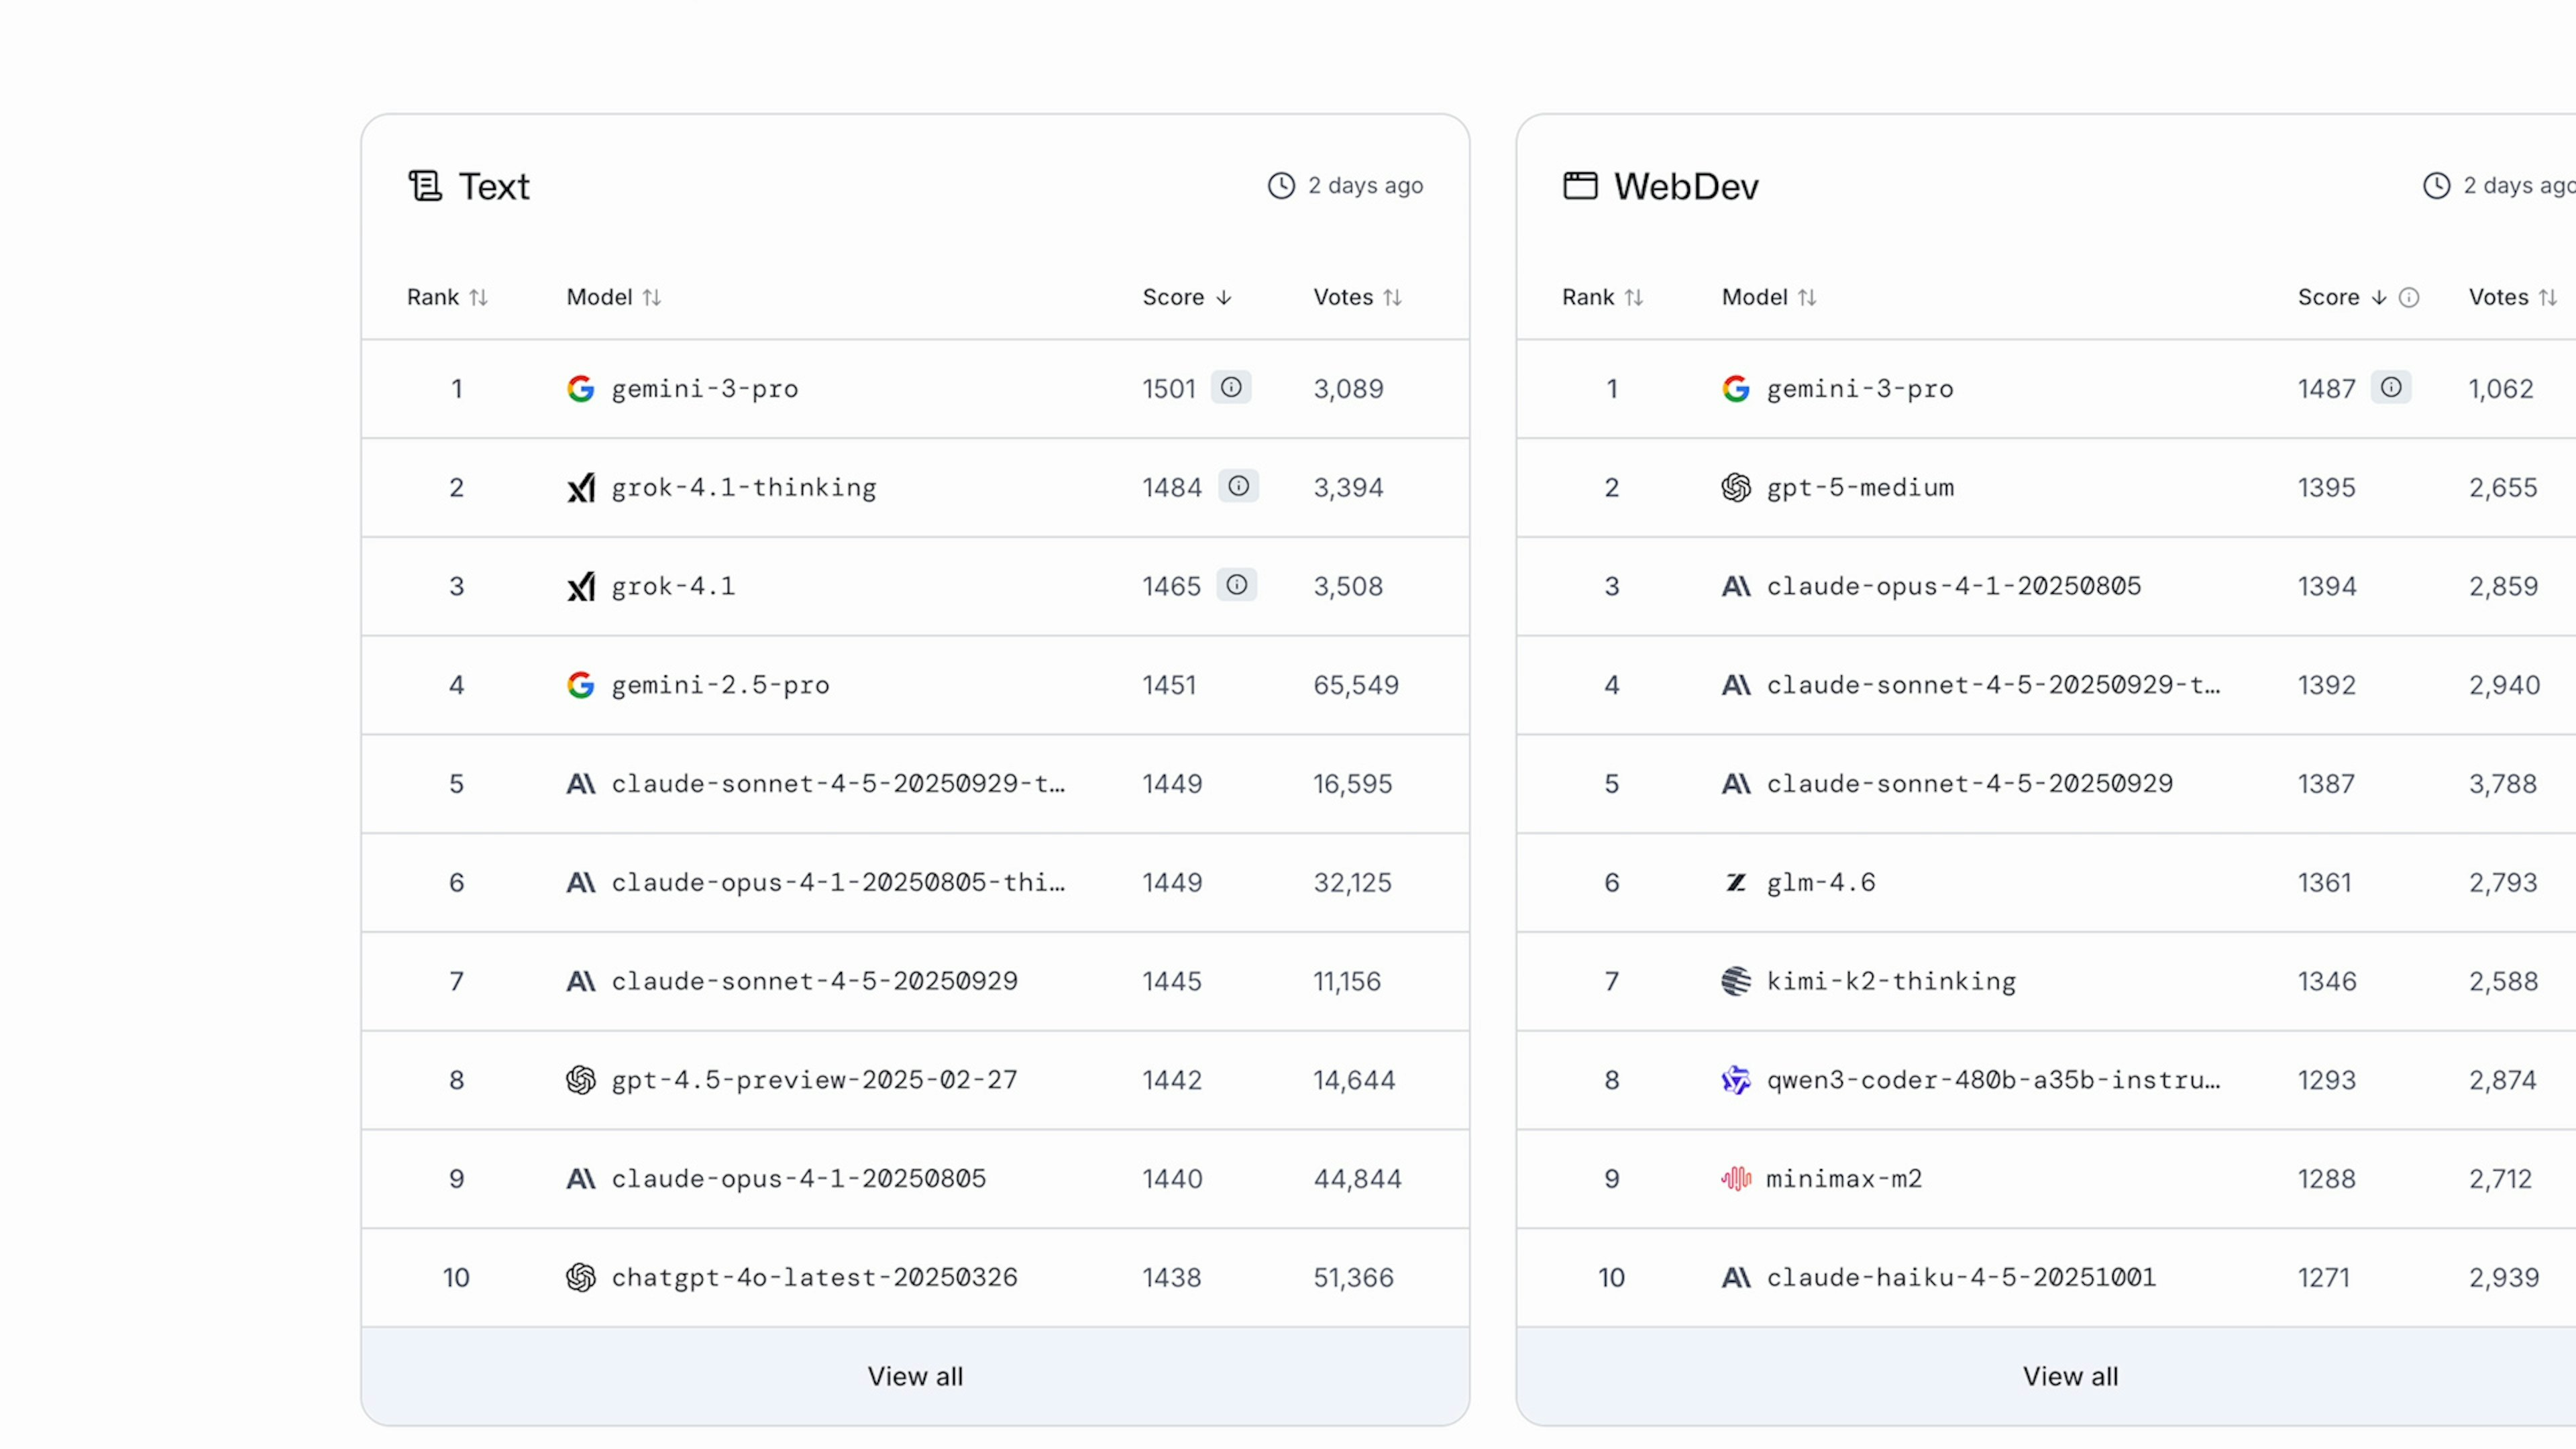Viewport: 2576px width, 1449px height.
Task: Select kimi-k2-thinking row in WebDev table
Action: click(1890, 981)
